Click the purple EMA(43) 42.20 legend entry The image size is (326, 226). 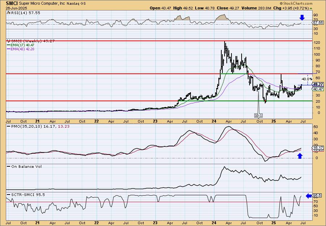click(x=21, y=49)
